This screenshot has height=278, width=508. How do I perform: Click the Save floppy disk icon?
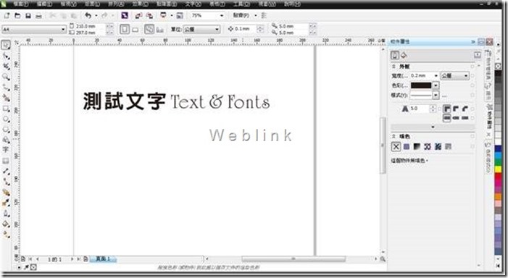click(28, 15)
